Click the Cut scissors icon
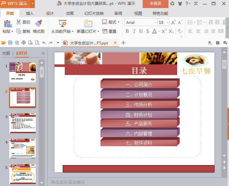This screenshot has width=229, height=186. (19, 22)
